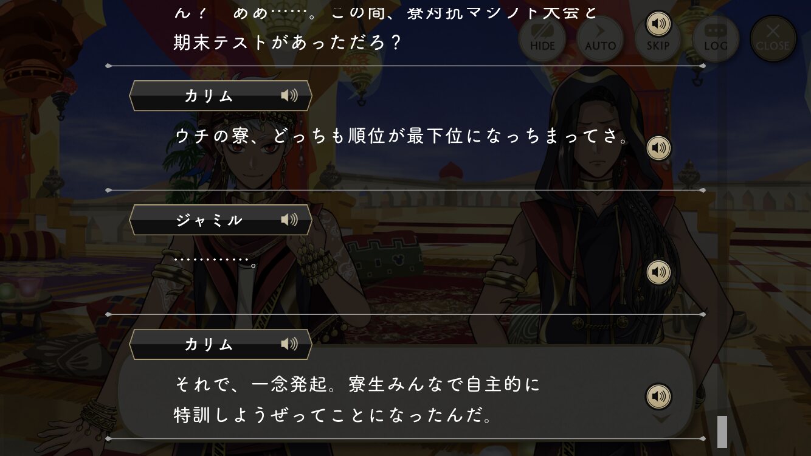
Task: Select the first カリム name plate
Action: (221, 95)
